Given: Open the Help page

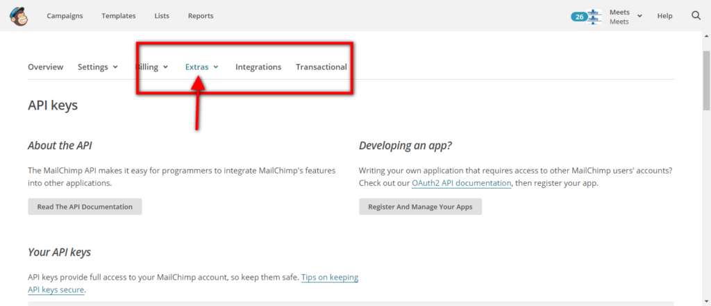Looking at the screenshot, I should tap(664, 16).
